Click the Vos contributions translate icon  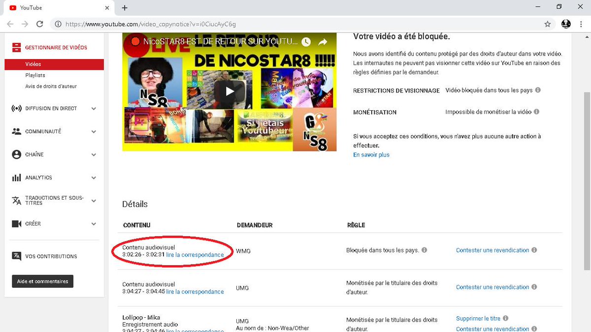point(17,256)
